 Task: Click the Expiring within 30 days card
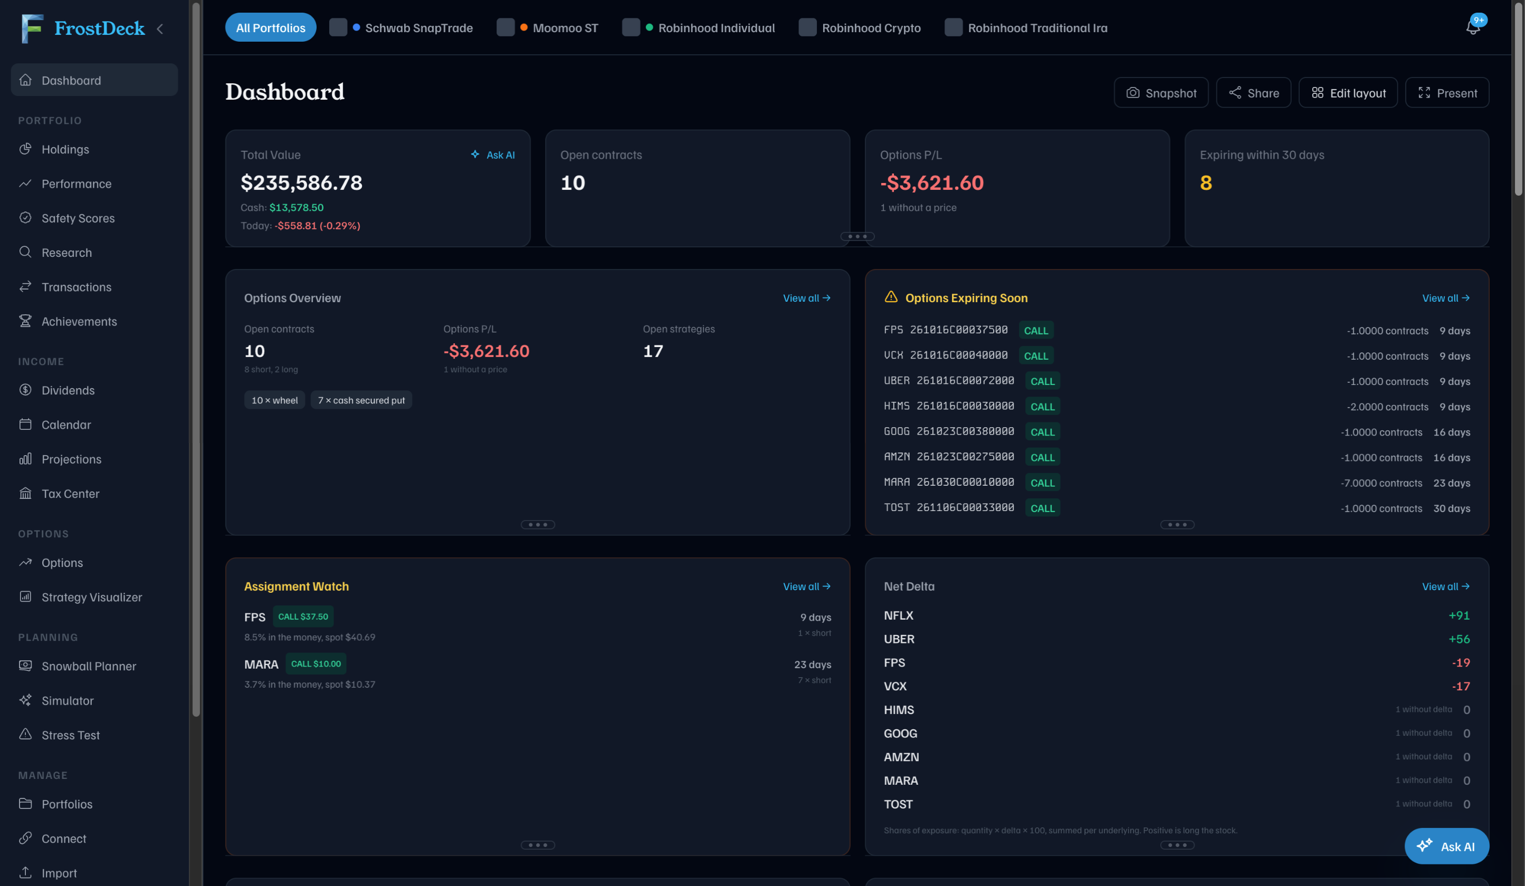[x=1337, y=188]
